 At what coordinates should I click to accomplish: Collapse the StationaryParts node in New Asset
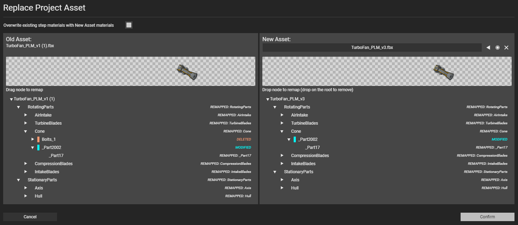tap(275, 171)
